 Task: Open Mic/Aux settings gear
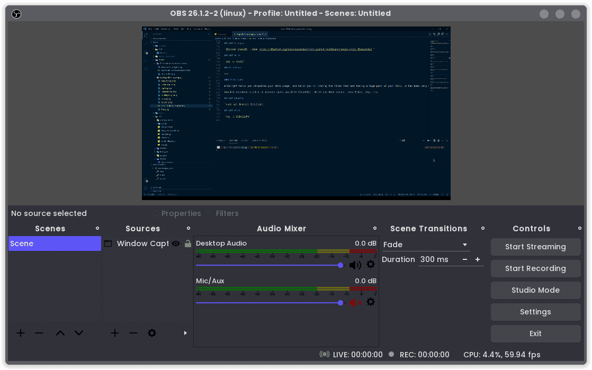(371, 302)
